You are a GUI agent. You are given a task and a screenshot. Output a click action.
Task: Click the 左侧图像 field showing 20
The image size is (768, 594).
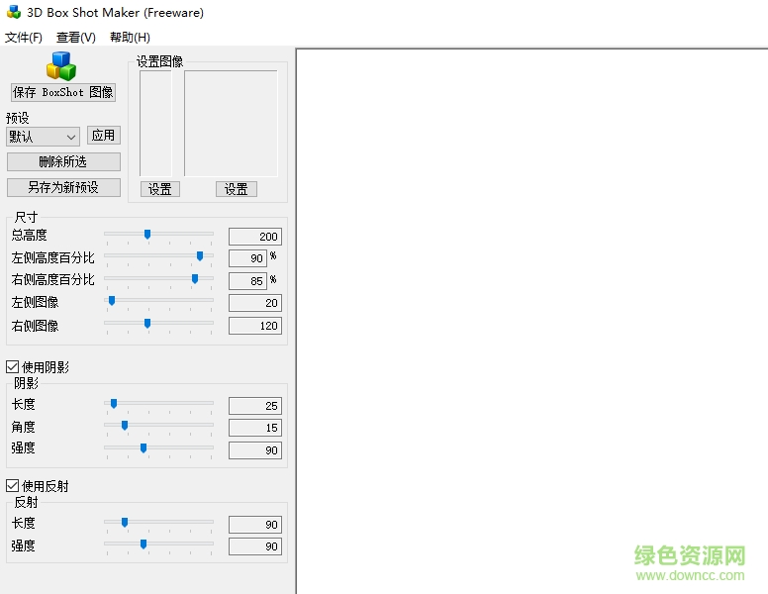(x=255, y=303)
